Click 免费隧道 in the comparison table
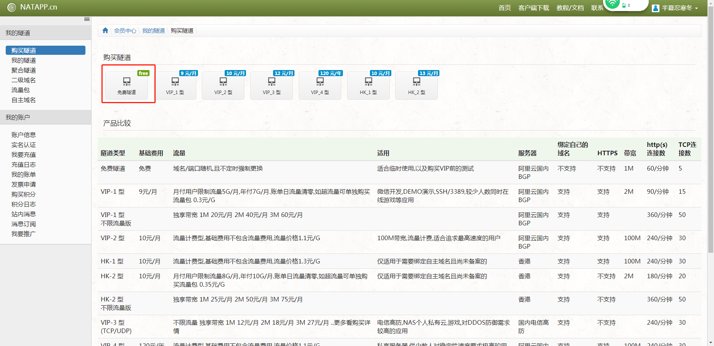Image resolution: width=714 pixels, height=346 pixels. [113, 169]
